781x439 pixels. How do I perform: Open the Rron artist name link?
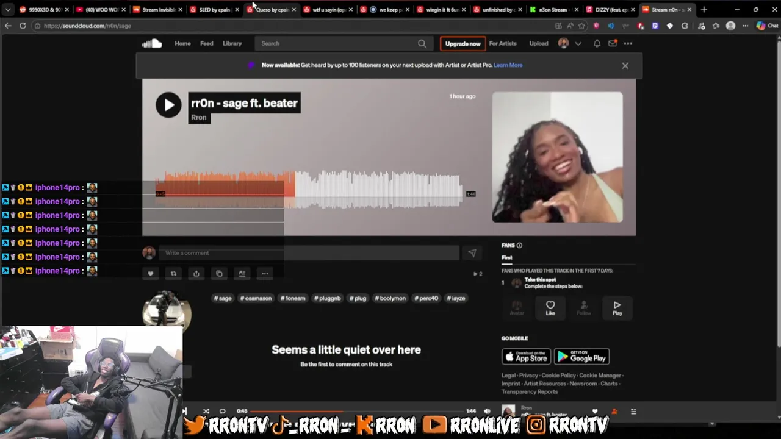coord(199,118)
